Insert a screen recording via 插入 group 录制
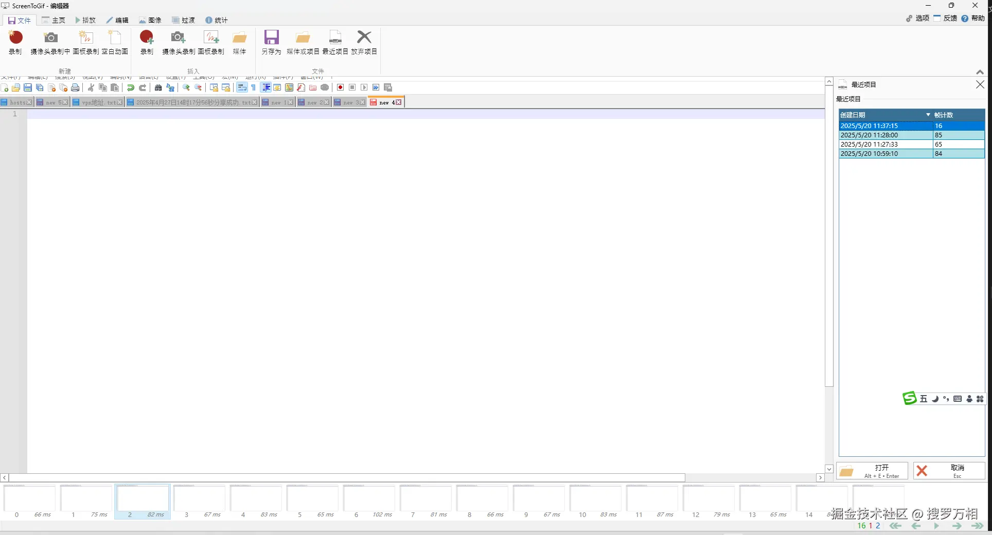 coord(147,42)
